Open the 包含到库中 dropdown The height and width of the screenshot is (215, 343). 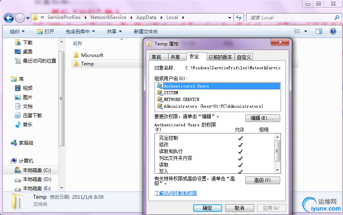(80, 32)
